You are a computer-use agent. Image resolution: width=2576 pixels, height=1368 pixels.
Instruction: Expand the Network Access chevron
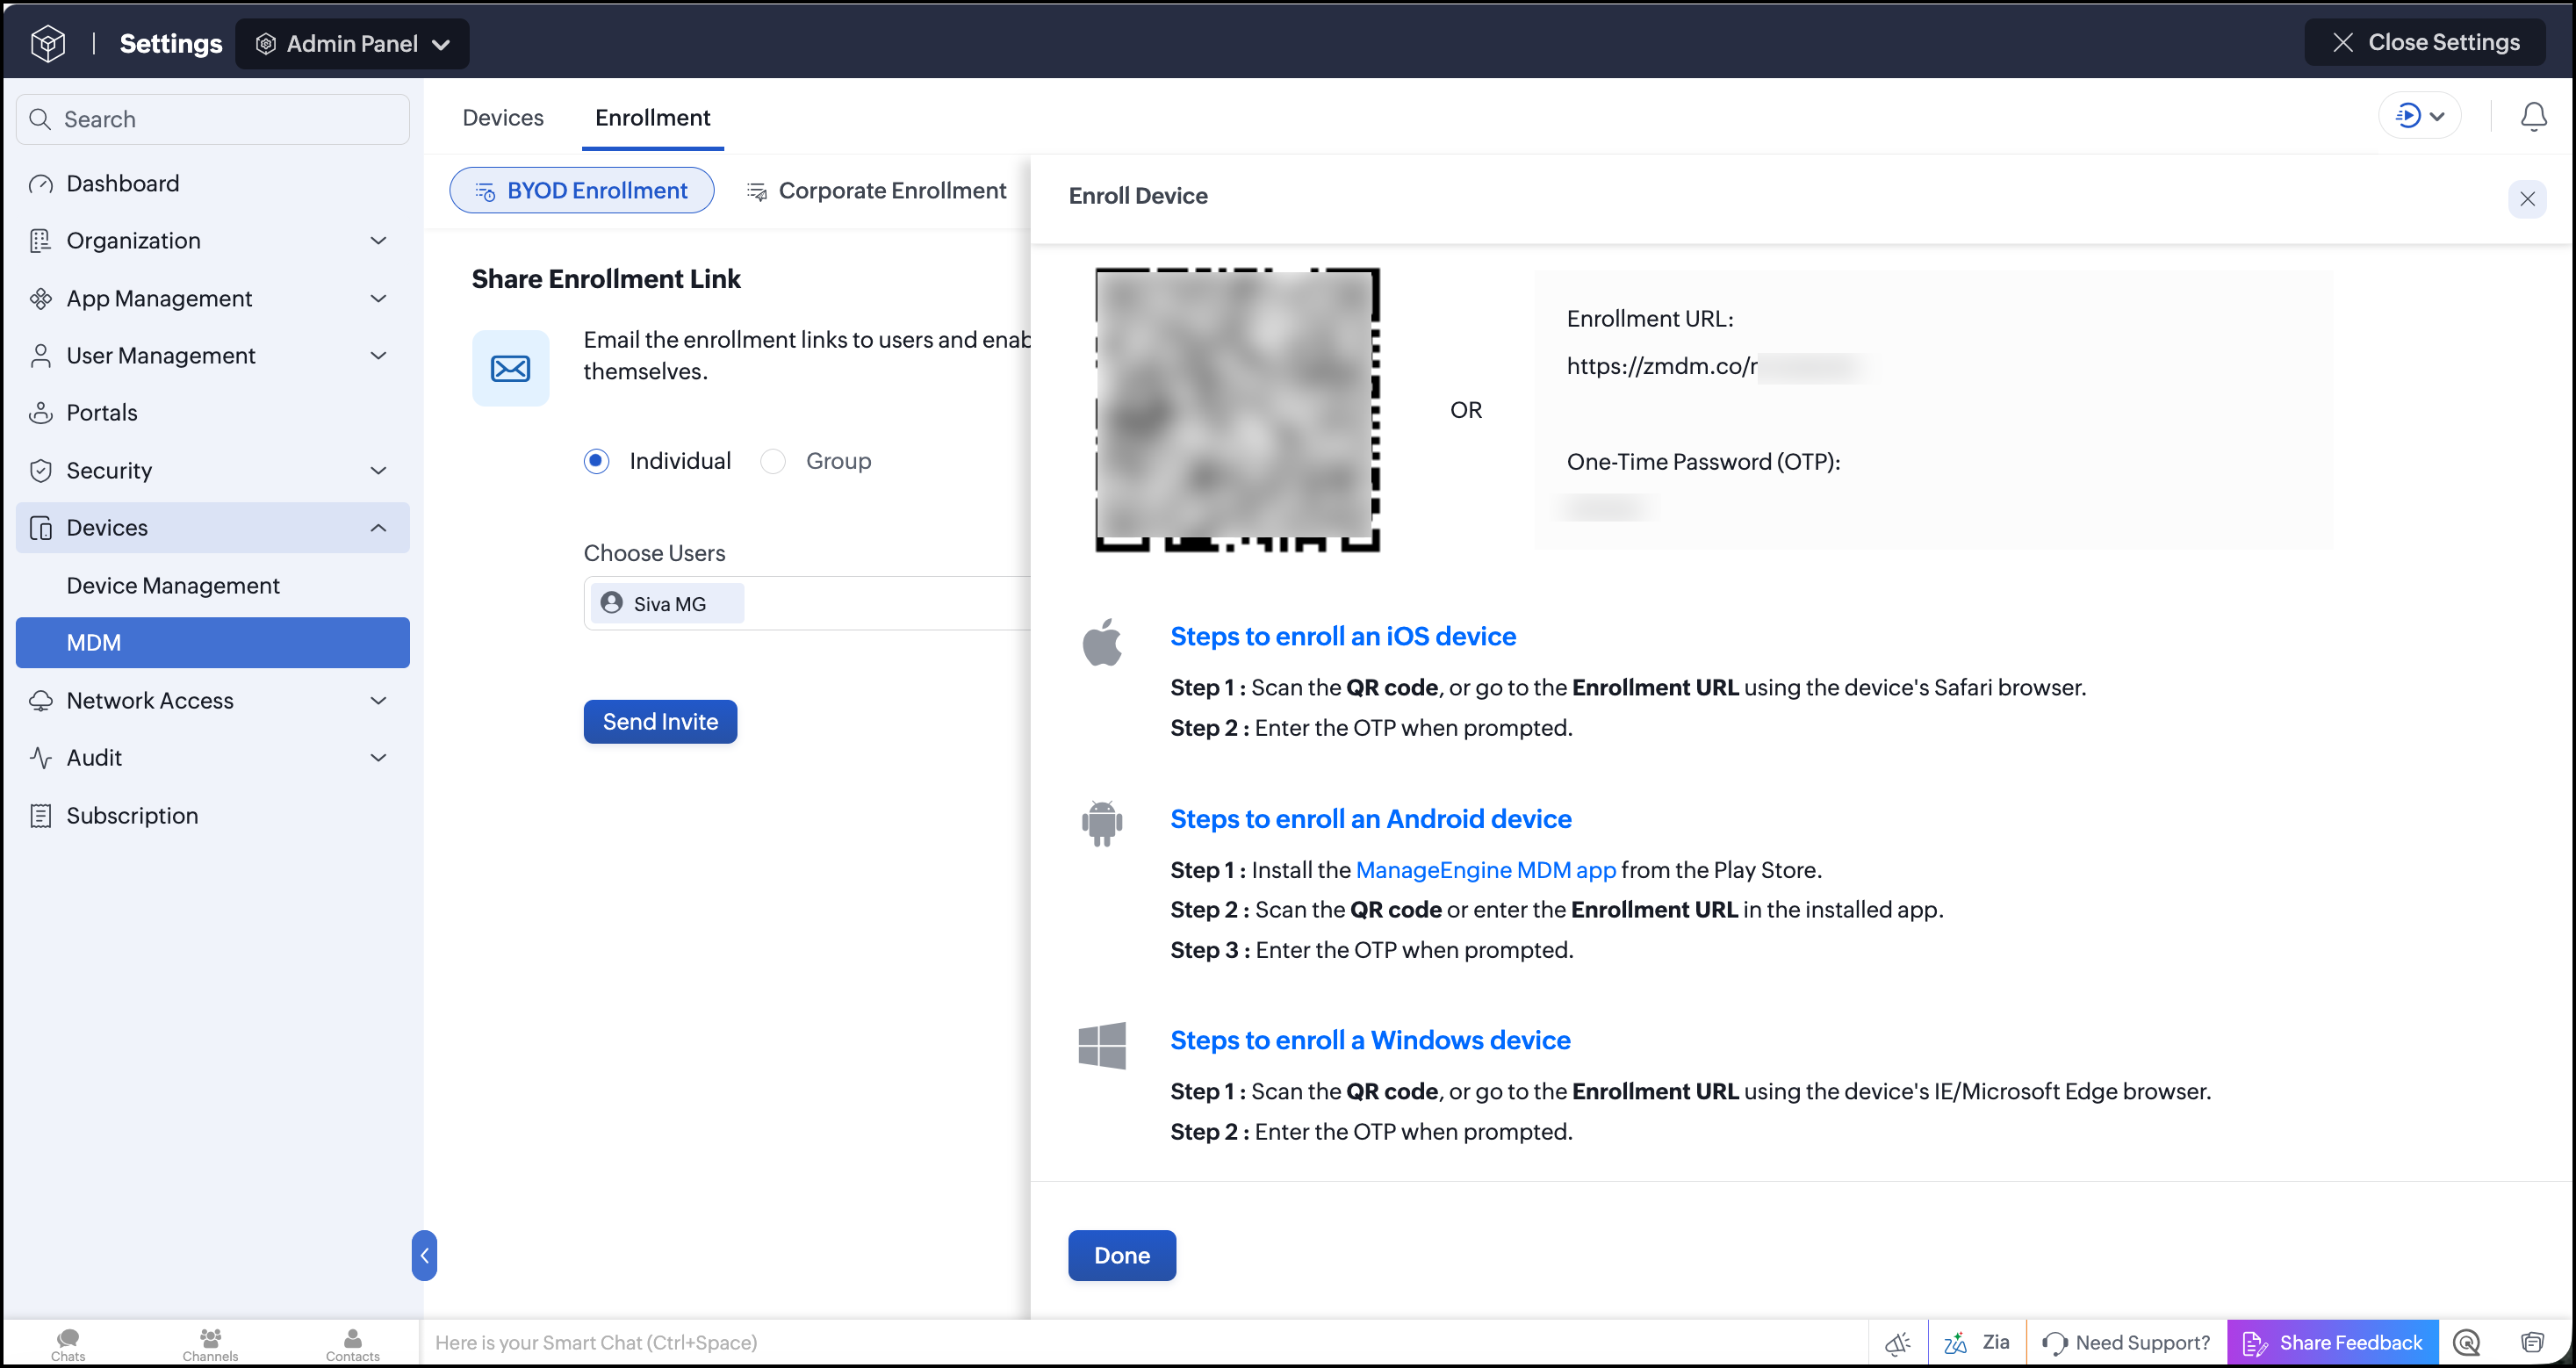[378, 700]
